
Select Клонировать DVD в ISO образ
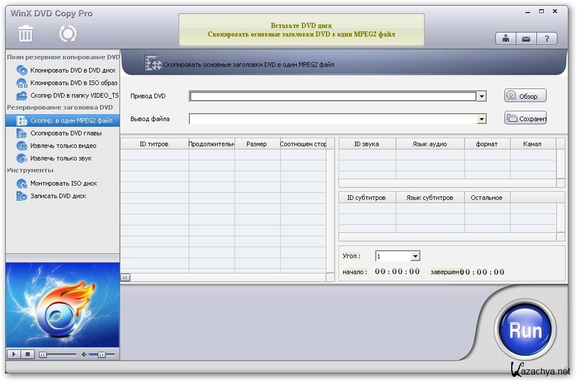pyautogui.click(x=73, y=83)
